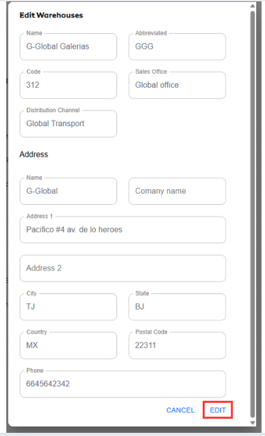
Task: Click the Address 1 field with Pacifico
Action: tap(123, 230)
